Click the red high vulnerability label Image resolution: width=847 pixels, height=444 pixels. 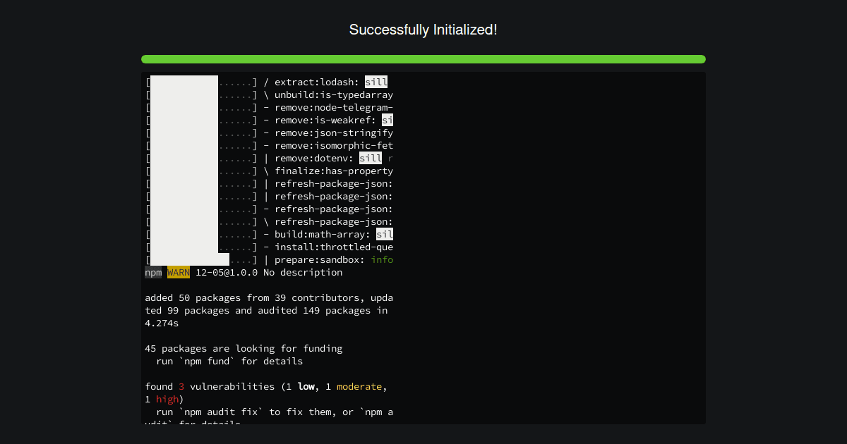(167, 399)
